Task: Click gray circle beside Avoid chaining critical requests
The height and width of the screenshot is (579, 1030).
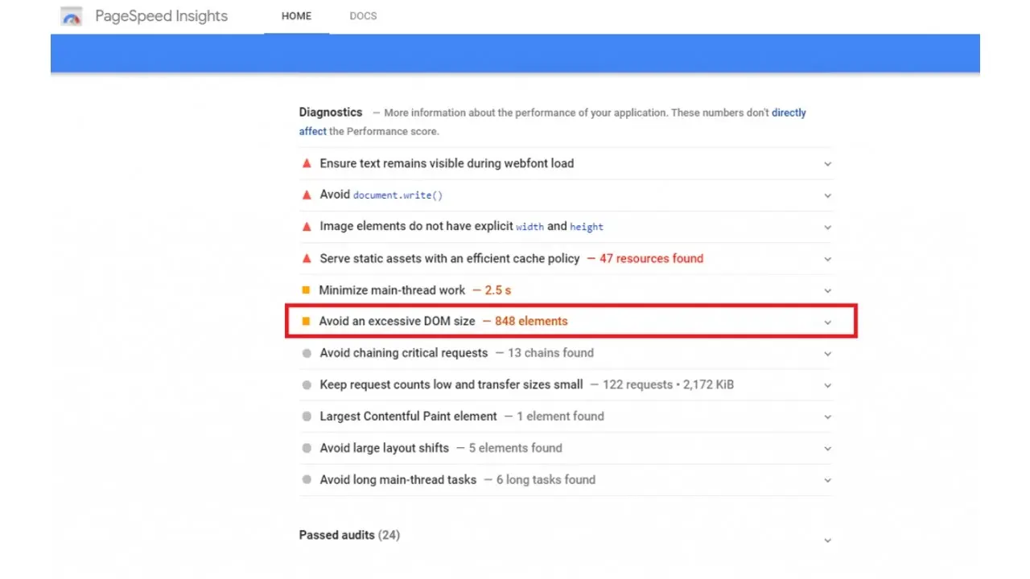Action: (306, 353)
